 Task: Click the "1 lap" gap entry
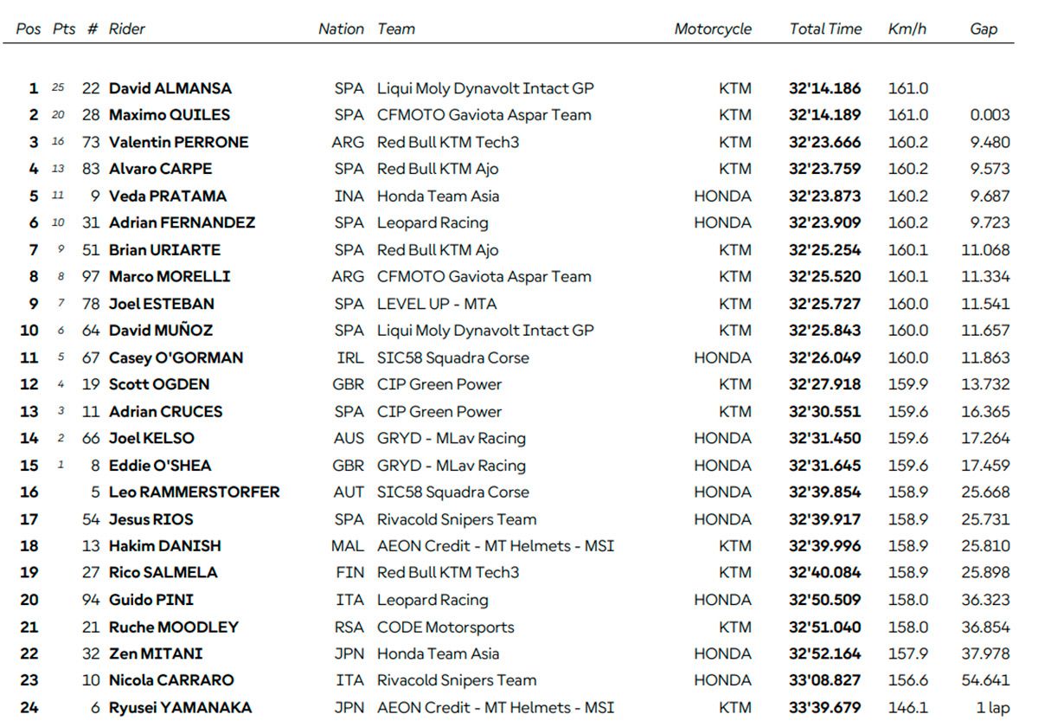pos(992,708)
